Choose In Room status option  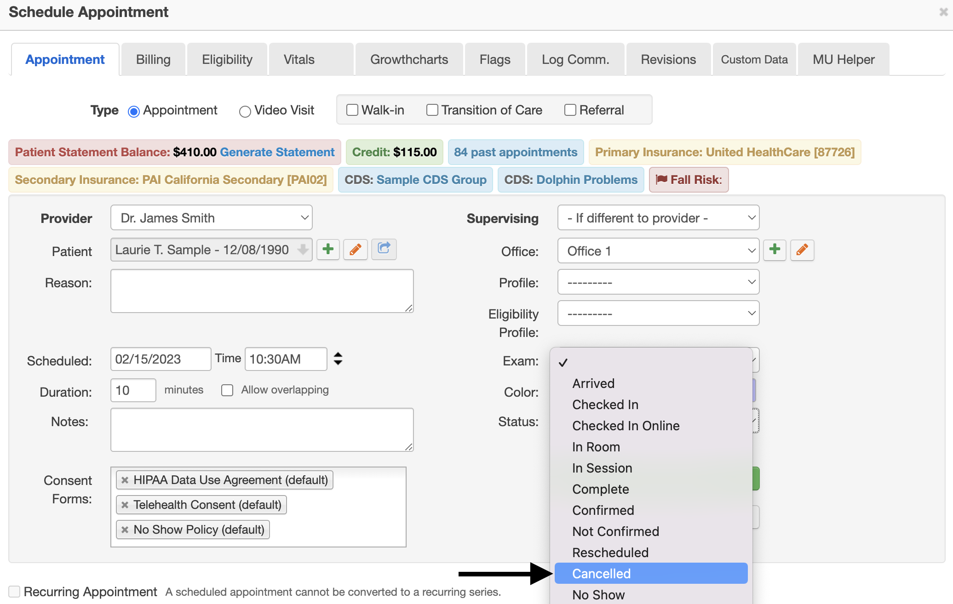pyautogui.click(x=651, y=447)
